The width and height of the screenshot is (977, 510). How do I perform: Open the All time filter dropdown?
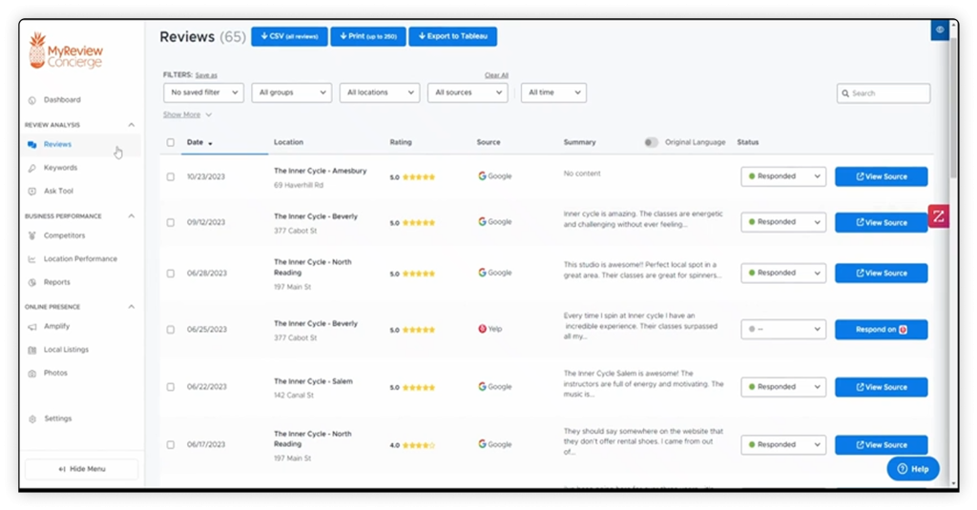coord(553,92)
